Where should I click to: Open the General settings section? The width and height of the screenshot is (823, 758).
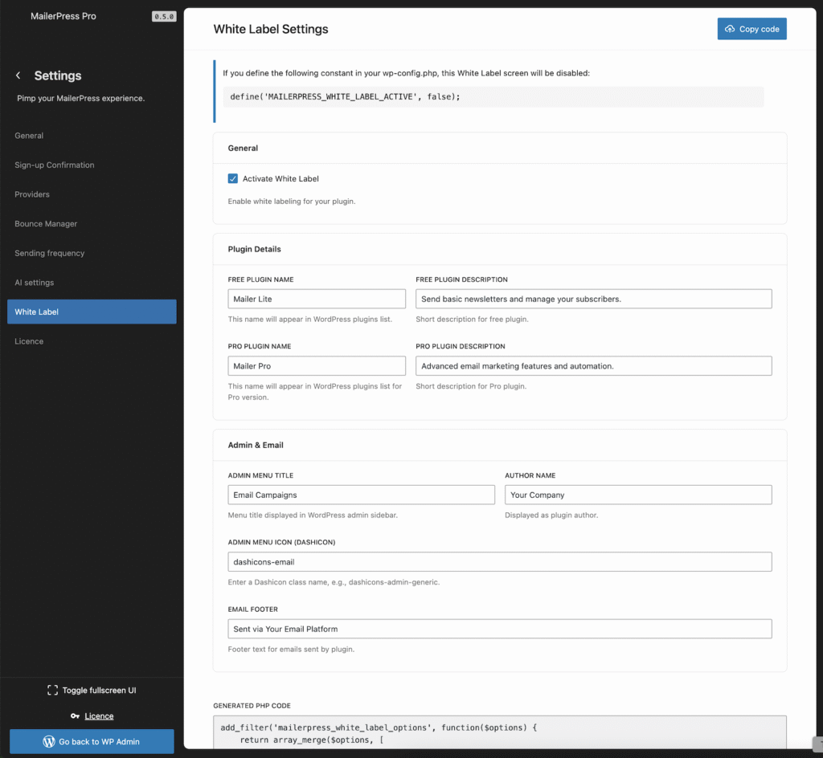(29, 136)
